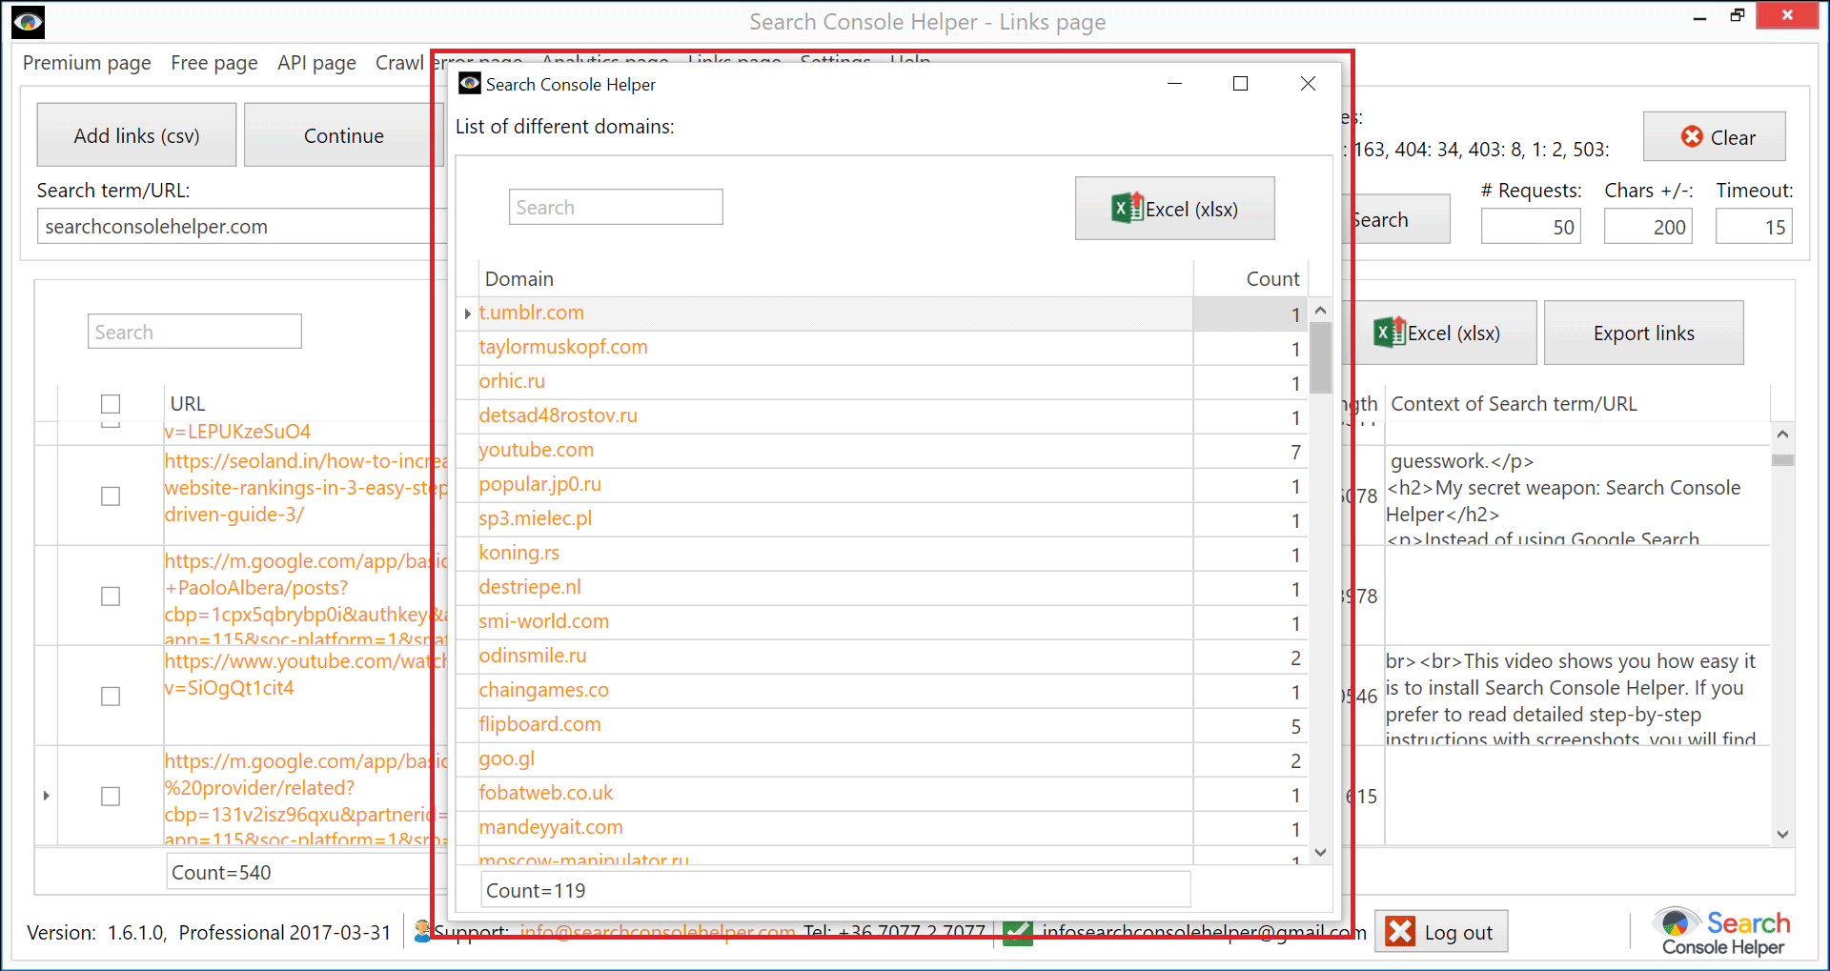Open the popular.jp0.ru domain link
1830x971 pixels.
[x=539, y=484]
